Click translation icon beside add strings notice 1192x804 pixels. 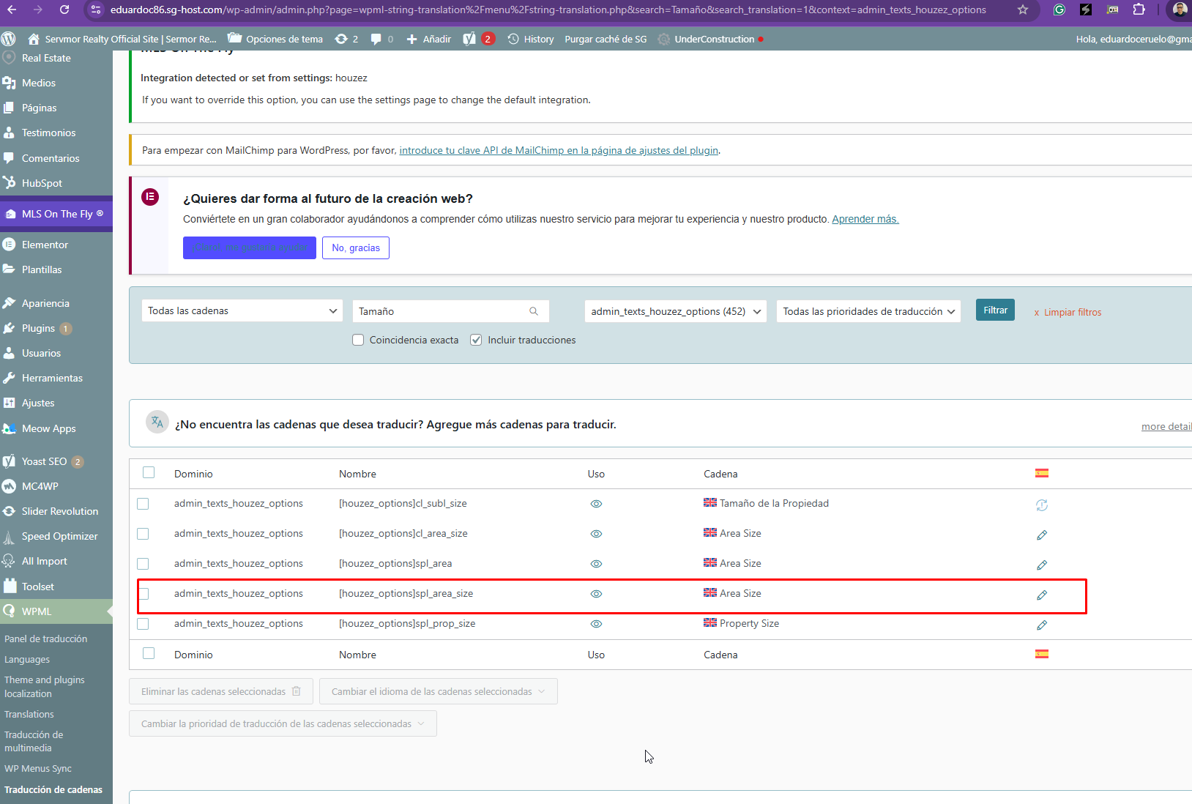click(x=157, y=423)
